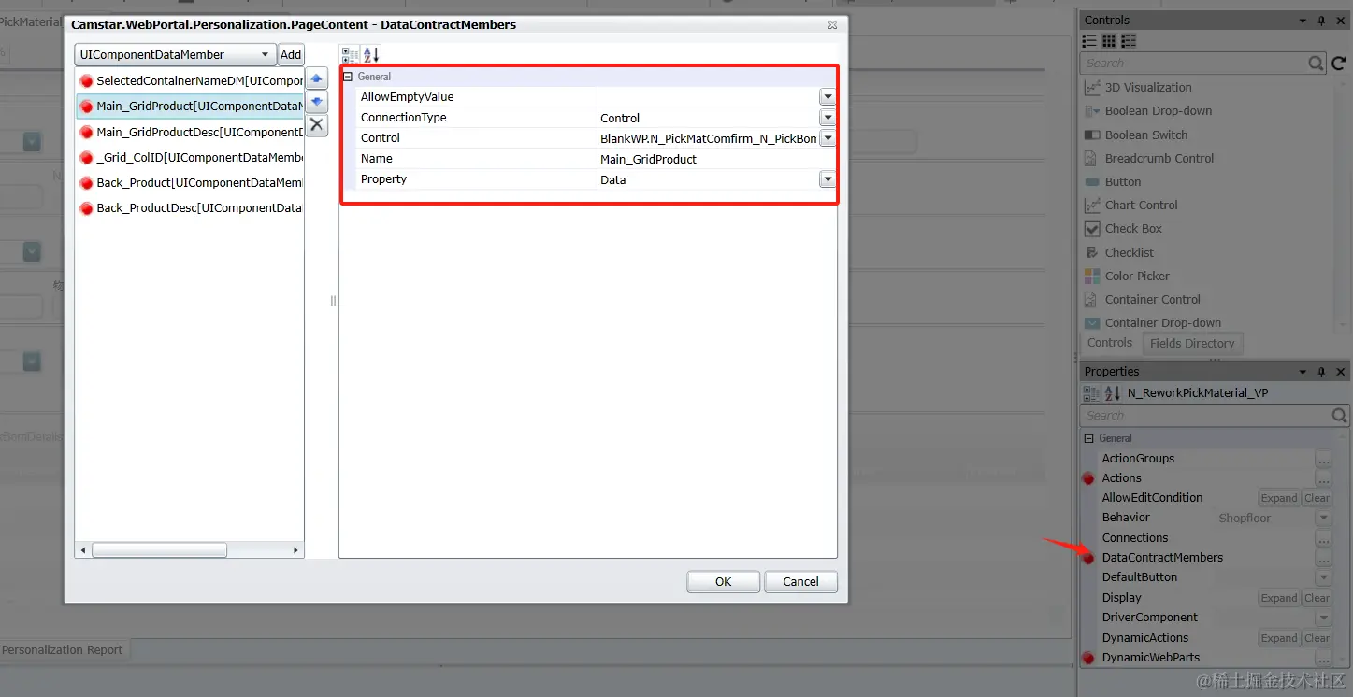Screen dimensions: 1353x697
Task: Select the Breadcrumb Control item
Action: pyautogui.click(x=1159, y=158)
